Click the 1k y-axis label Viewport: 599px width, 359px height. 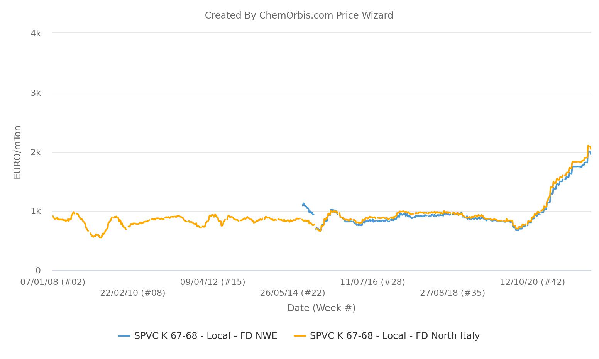[36, 211]
